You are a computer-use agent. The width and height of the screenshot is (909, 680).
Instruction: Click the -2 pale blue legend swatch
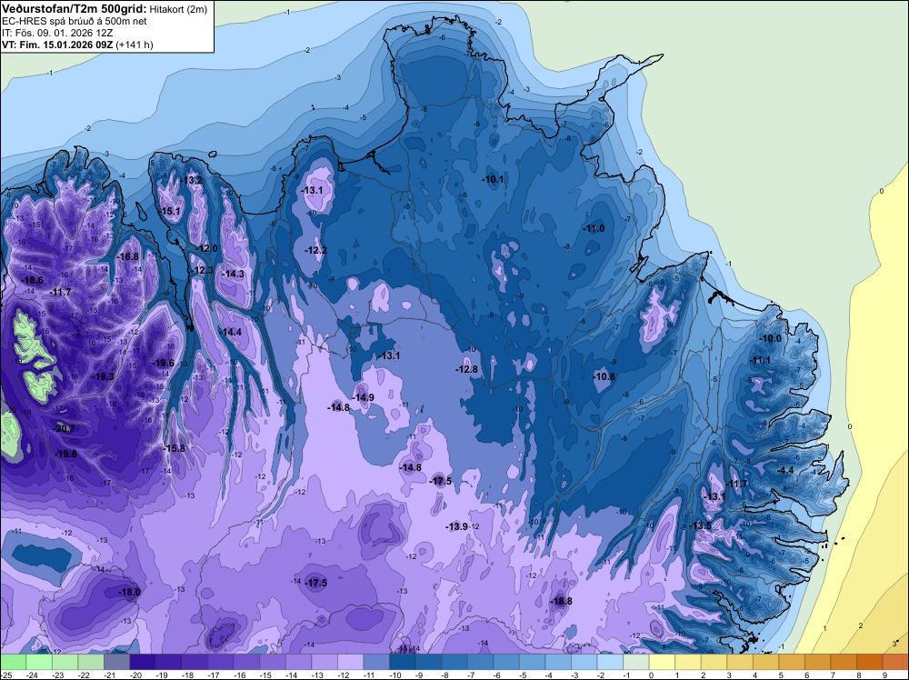610,662
